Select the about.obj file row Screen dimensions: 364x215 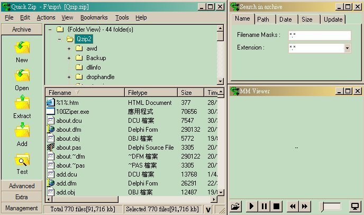coord(132,139)
